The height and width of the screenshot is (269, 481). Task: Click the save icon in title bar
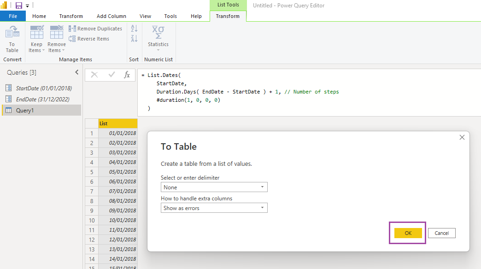coord(19,6)
